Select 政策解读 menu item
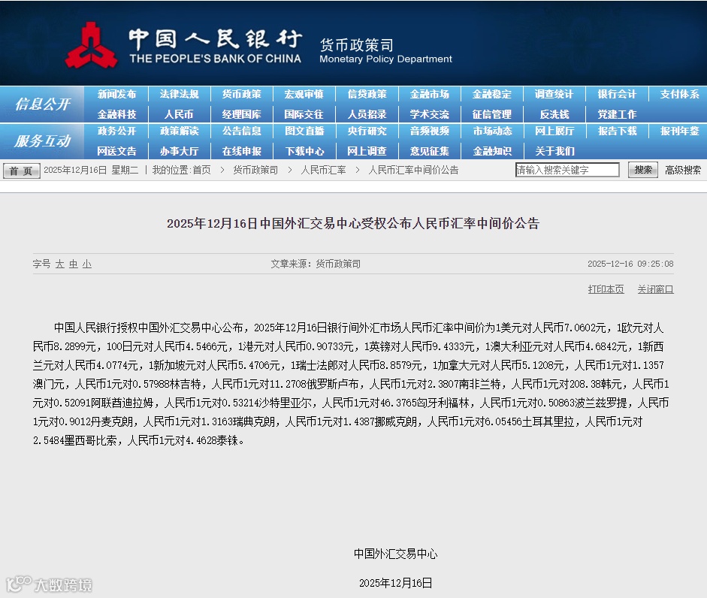This screenshot has height=598, width=707. tap(179, 131)
